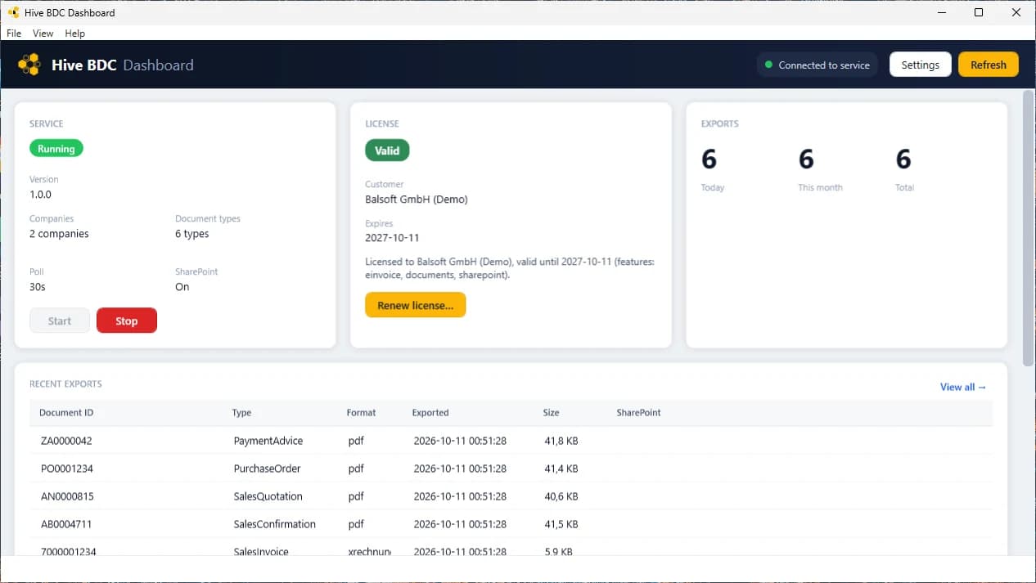This screenshot has width=1036, height=583.
Task: Click the Today exports count
Action: pyautogui.click(x=709, y=159)
